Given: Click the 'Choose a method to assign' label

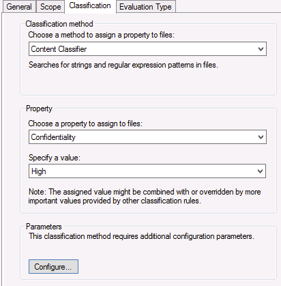Looking at the screenshot, I should (x=102, y=35).
